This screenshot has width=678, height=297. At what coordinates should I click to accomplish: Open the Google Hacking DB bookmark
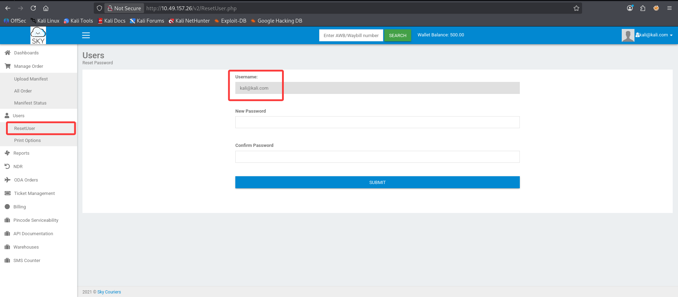coord(276,21)
